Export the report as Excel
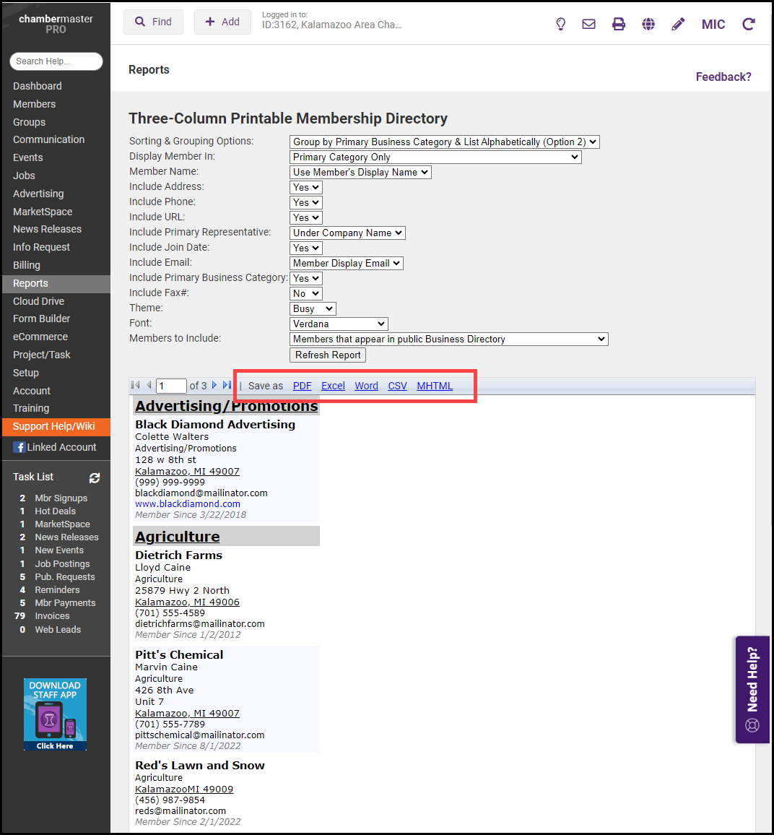This screenshot has width=774, height=835. pos(333,386)
